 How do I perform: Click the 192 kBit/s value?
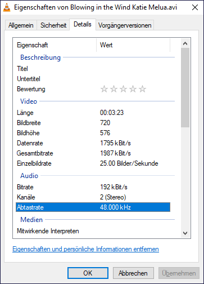[x=114, y=187]
